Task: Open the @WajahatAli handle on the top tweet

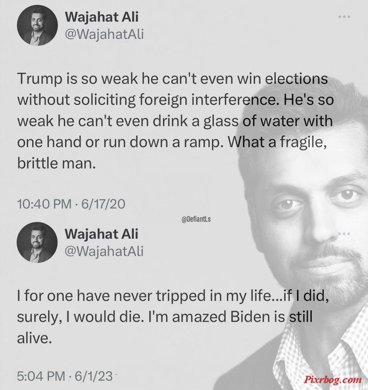Action: click(x=104, y=34)
